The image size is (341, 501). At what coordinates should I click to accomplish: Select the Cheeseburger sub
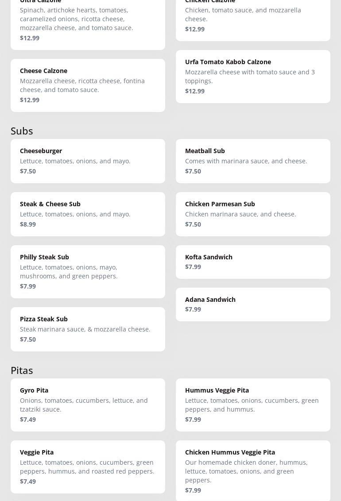point(88,161)
